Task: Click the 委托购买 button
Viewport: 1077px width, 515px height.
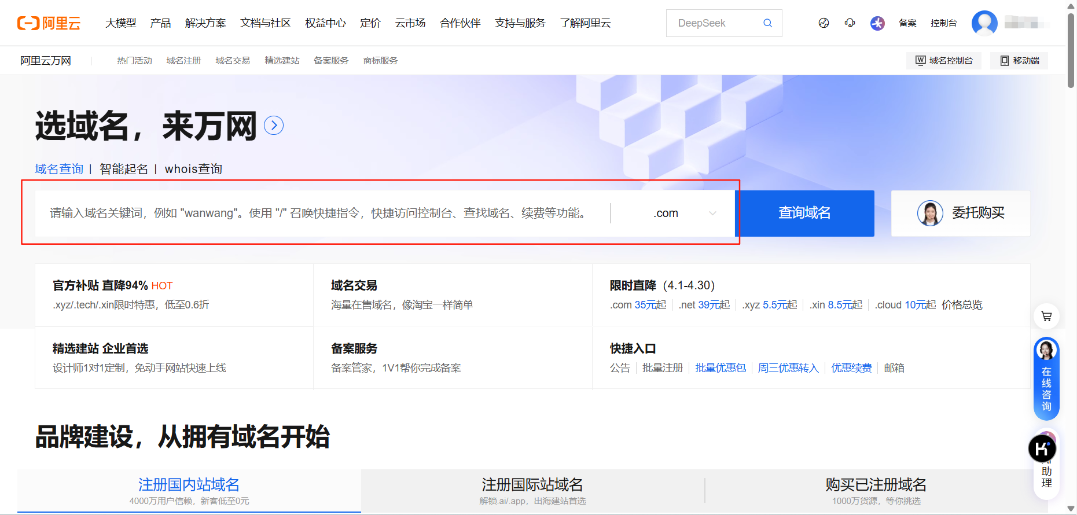Action: [x=961, y=214]
